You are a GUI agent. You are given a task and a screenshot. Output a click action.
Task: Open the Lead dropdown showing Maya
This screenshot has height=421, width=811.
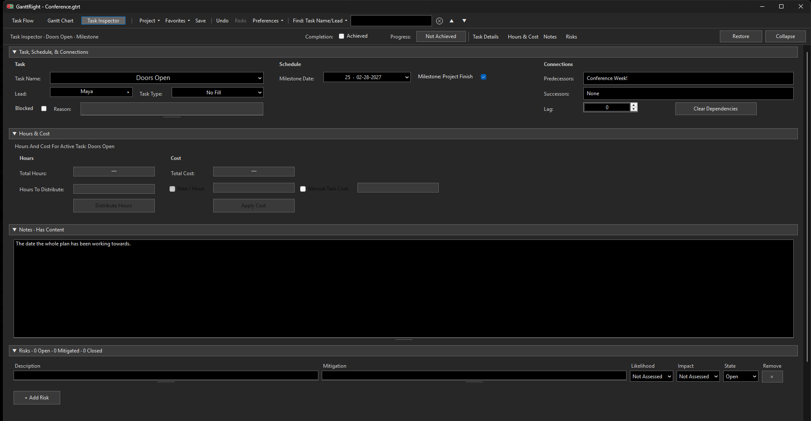pyautogui.click(x=91, y=92)
